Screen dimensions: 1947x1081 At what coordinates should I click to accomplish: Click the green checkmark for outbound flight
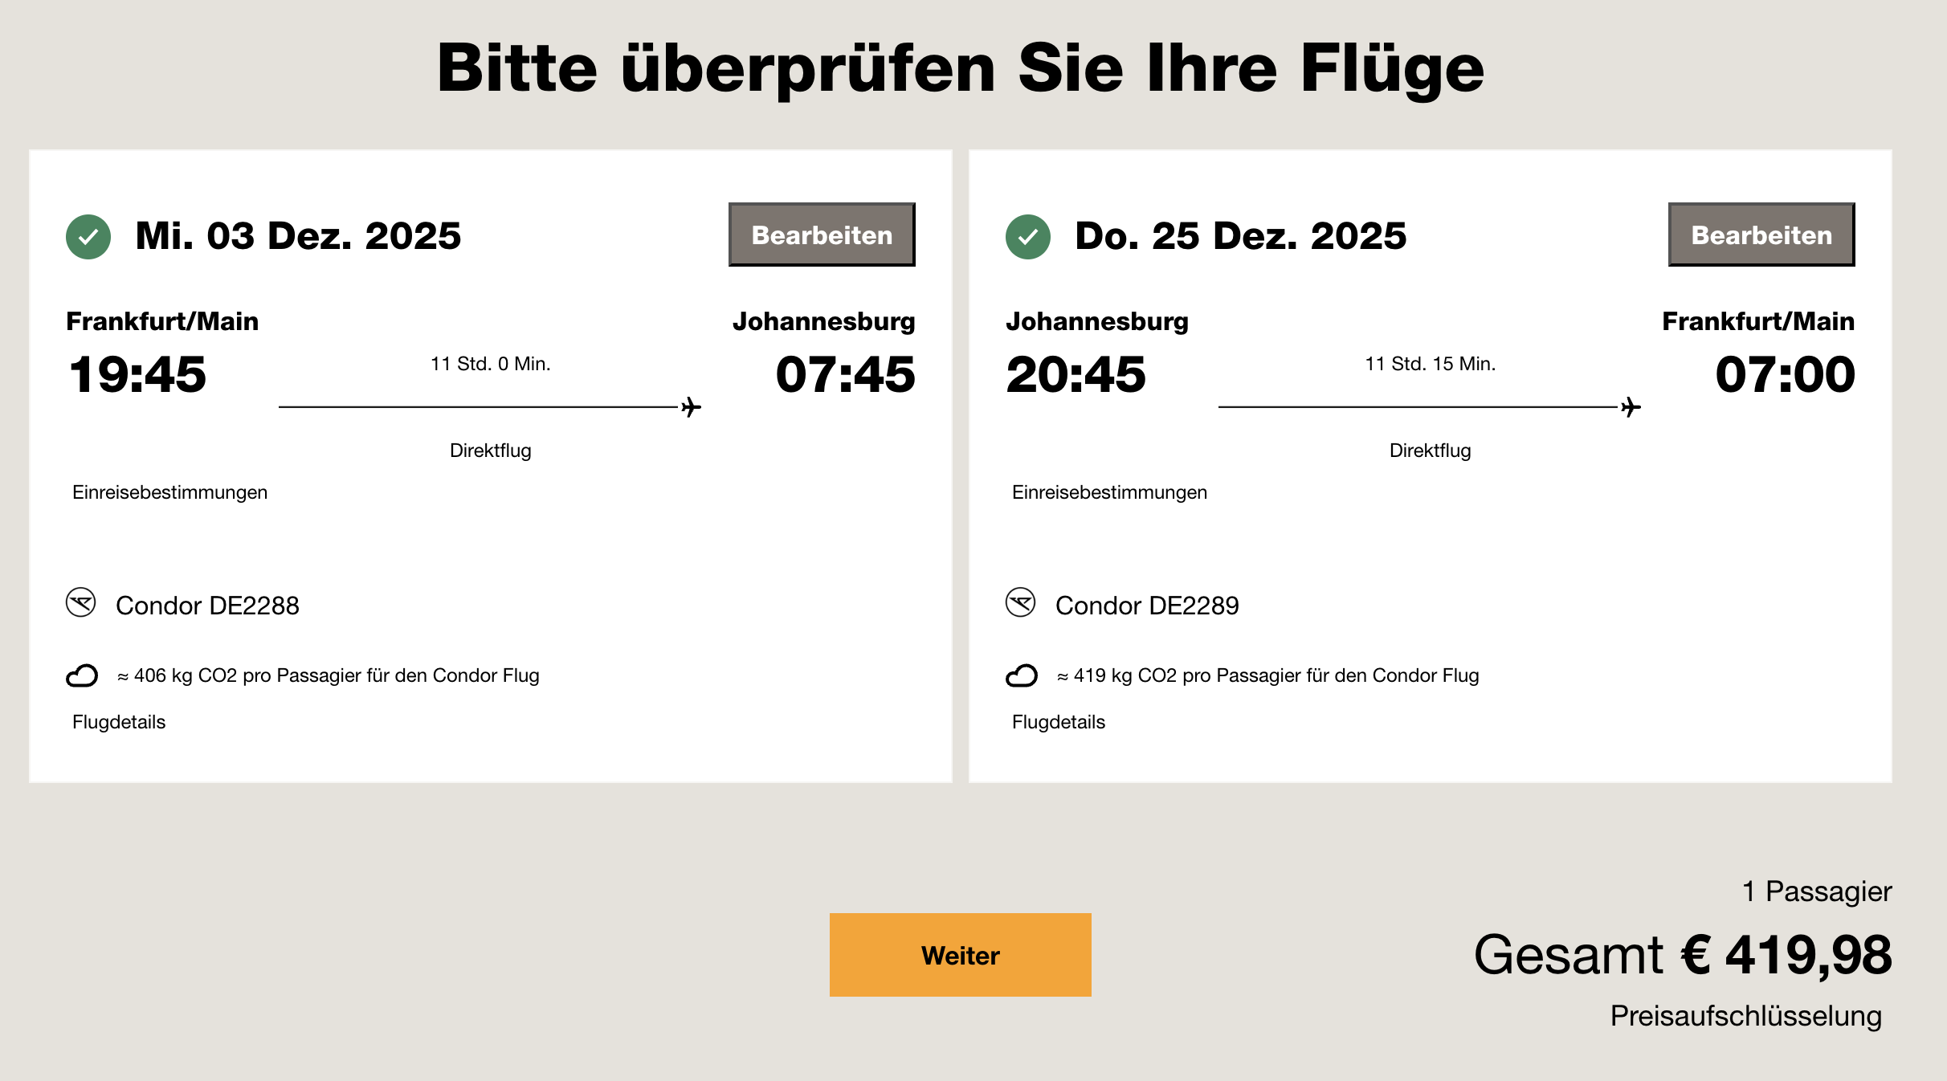point(88,237)
